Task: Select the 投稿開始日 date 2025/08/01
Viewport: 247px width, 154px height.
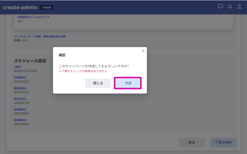Action: click(21, 113)
